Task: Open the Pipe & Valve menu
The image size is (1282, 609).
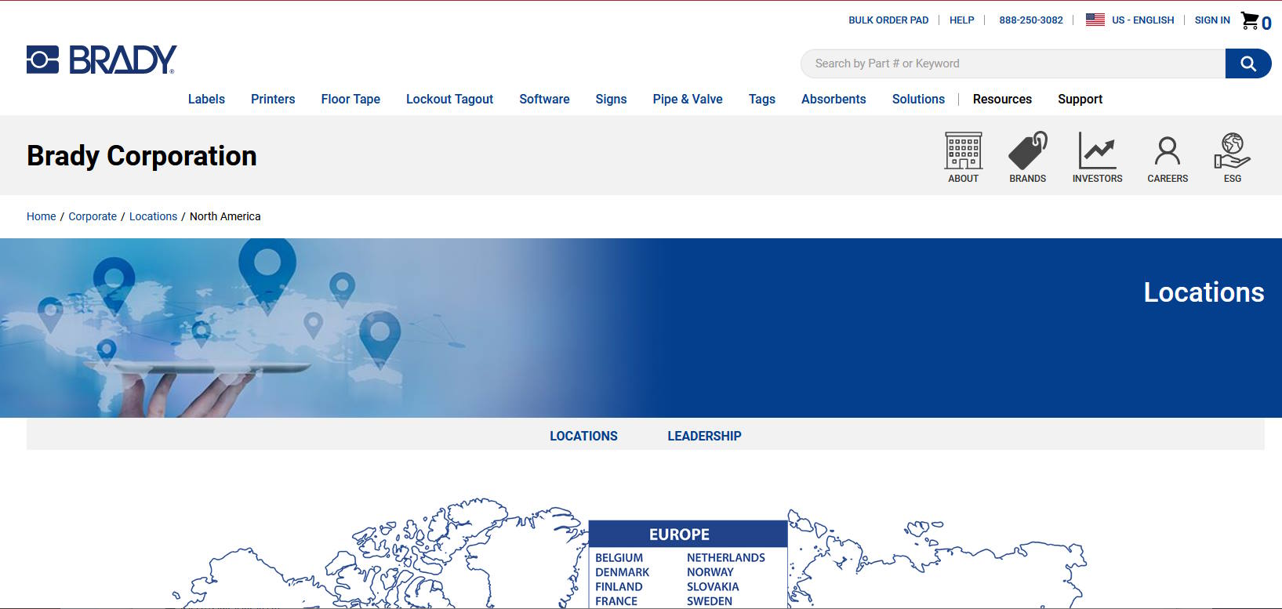Action: (x=688, y=99)
